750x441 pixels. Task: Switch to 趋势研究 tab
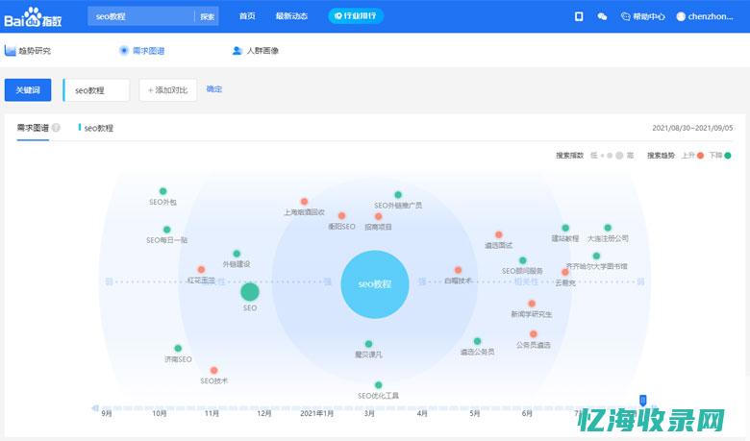(x=28, y=51)
